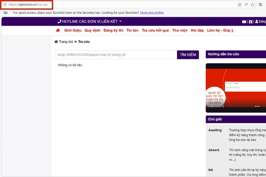Open the split screen browser icon
The height and width of the screenshot is (177, 266).
coord(239,5)
